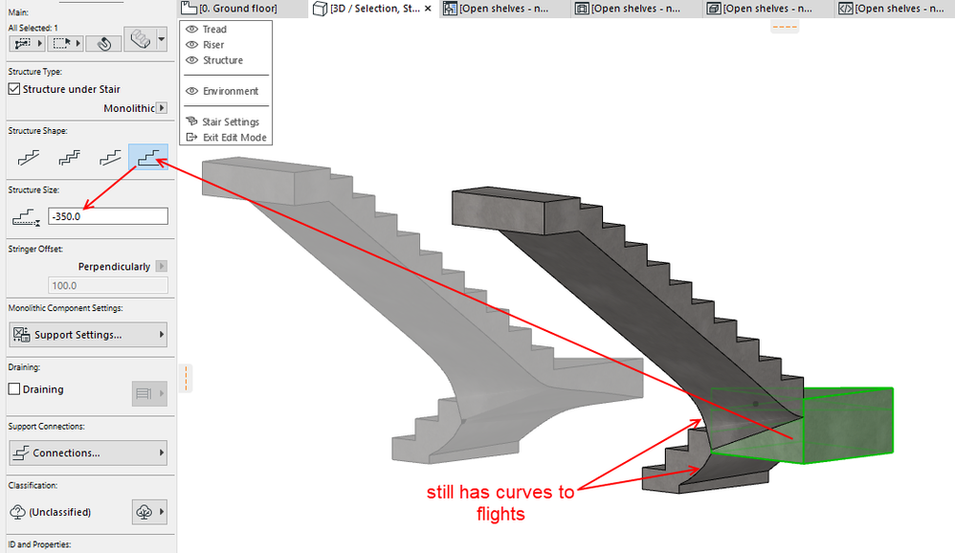Enable the Draining checkbox
The image size is (955, 553).
pyautogui.click(x=14, y=388)
